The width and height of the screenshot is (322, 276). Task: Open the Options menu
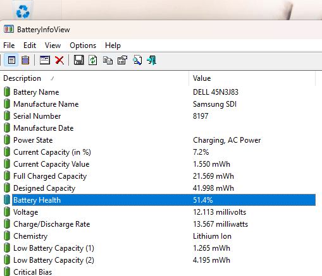click(83, 45)
